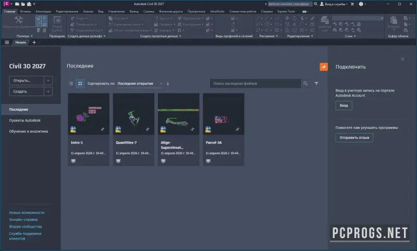Pin the Intro-1 drawing

[102, 129]
